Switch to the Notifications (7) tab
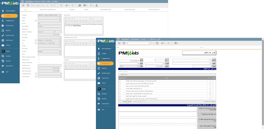 (x=154, y=10)
